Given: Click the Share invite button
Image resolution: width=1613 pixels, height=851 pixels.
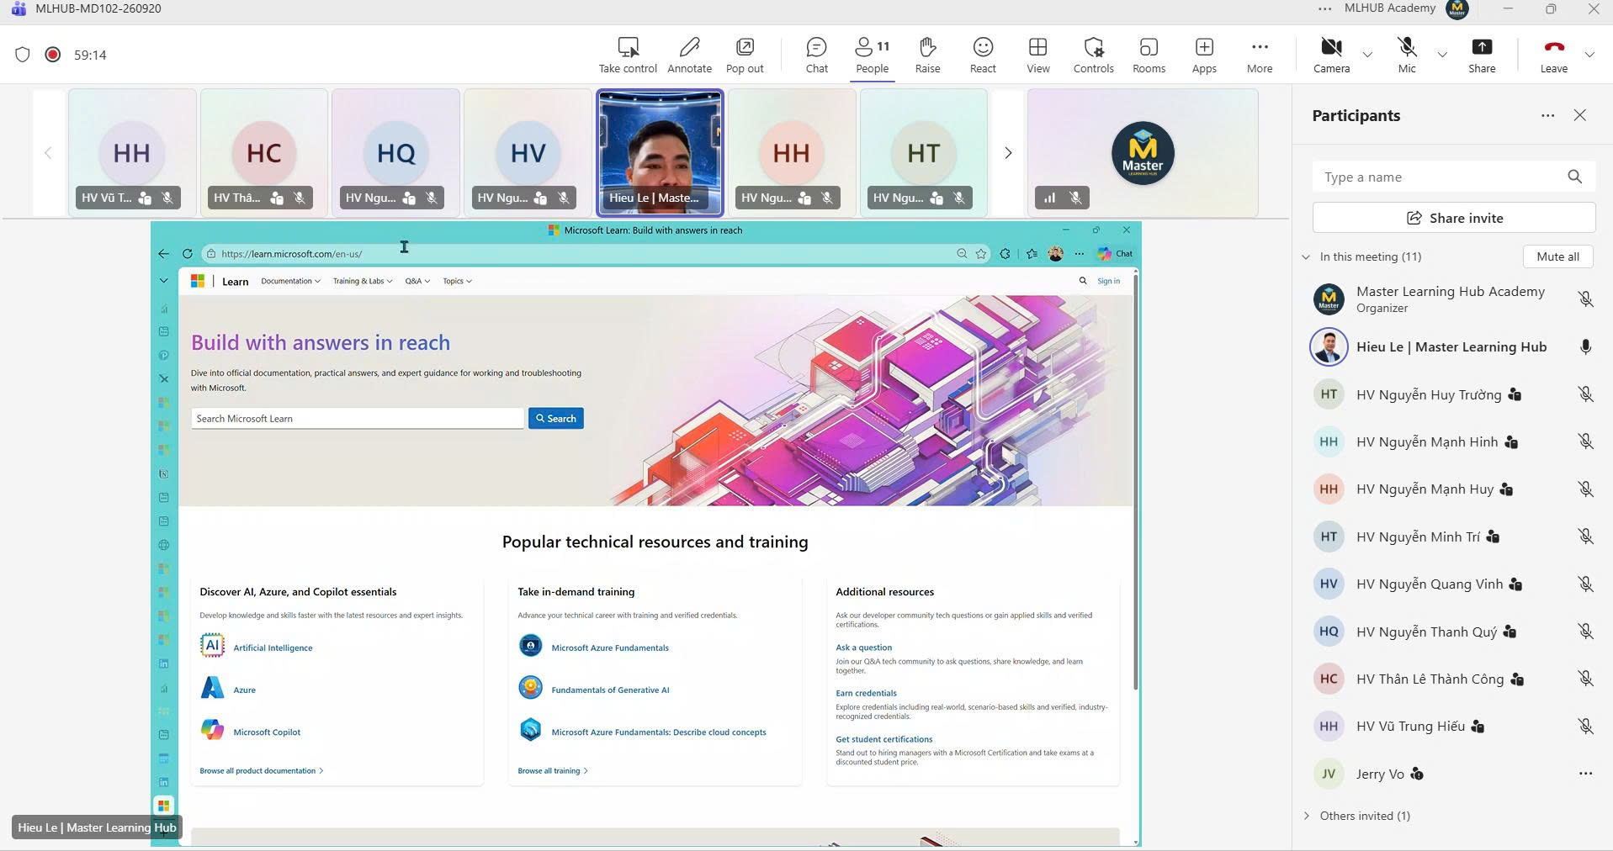Looking at the screenshot, I should point(1453,218).
